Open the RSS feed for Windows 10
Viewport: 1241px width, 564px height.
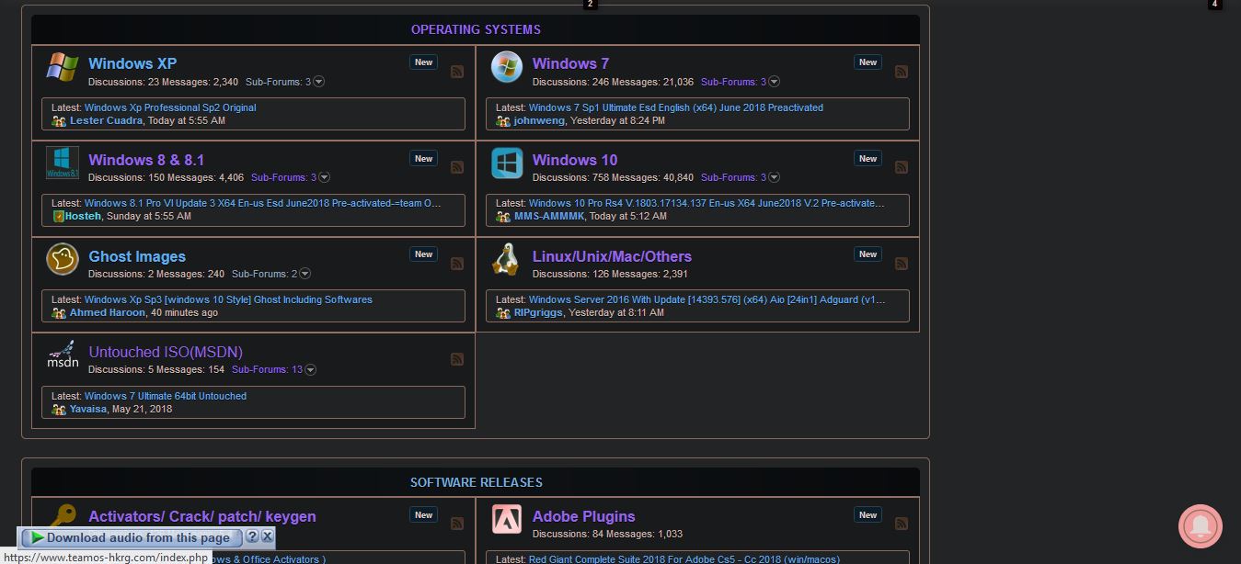pos(902,167)
